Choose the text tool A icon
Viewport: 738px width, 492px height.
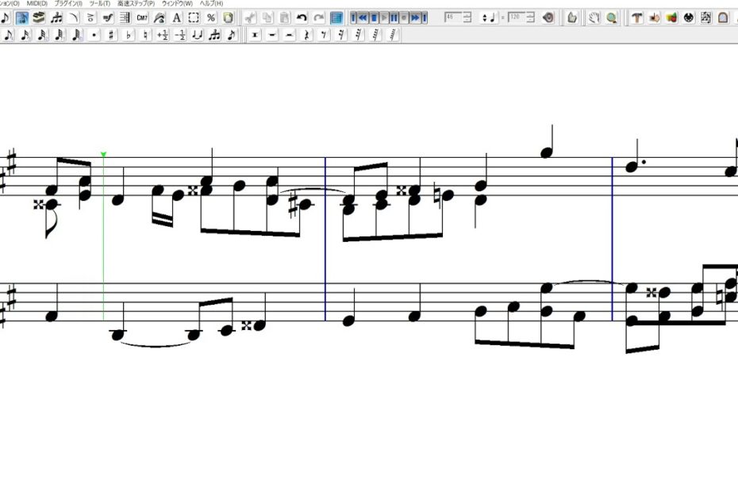(176, 17)
